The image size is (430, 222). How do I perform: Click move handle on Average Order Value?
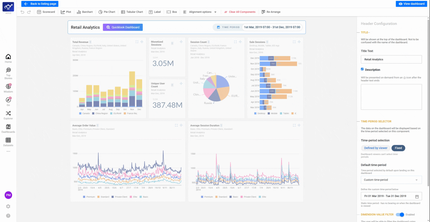click(181, 125)
